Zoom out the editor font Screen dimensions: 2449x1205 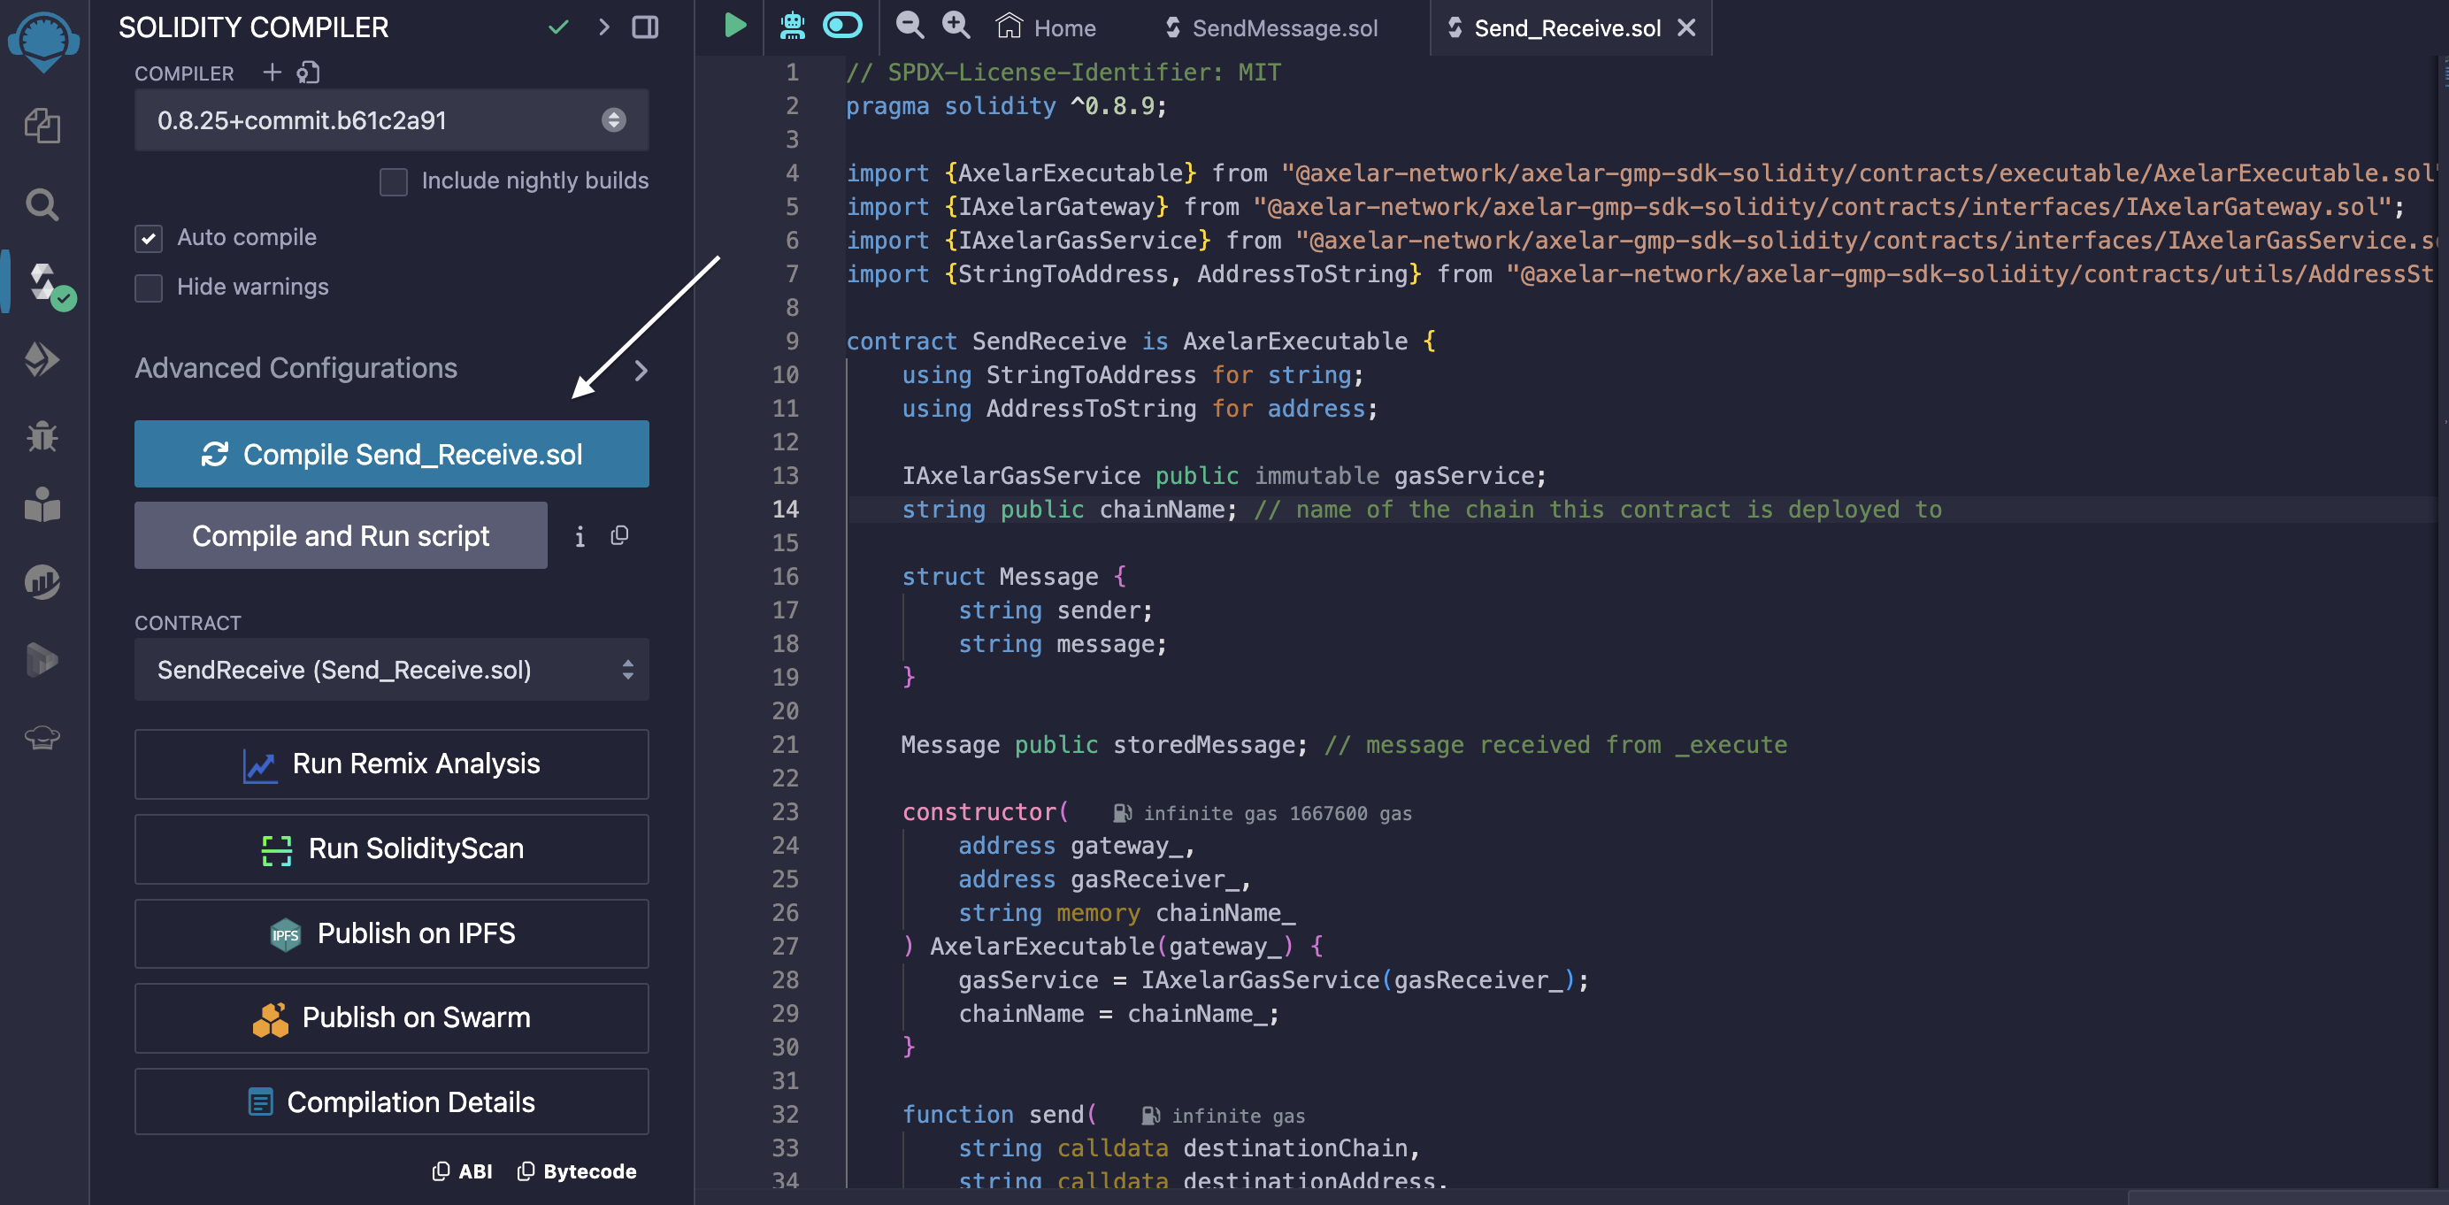click(910, 26)
